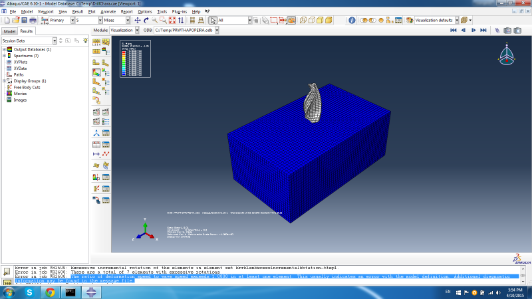Click the command line interface tab icon

(x=7, y=282)
